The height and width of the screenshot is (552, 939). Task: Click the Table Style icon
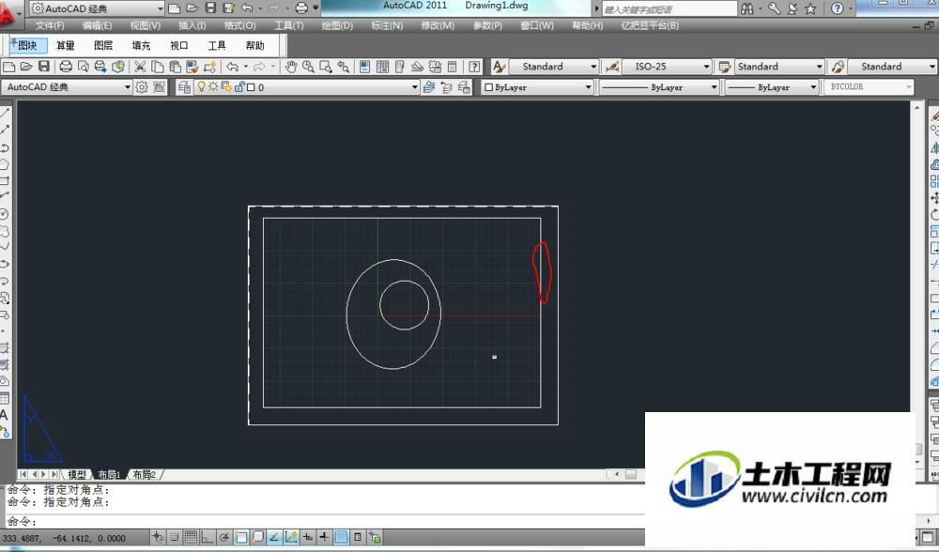click(x=725, y=67)
